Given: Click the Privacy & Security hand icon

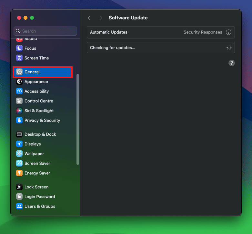Looking at the screenshot, I should point(19,120).
